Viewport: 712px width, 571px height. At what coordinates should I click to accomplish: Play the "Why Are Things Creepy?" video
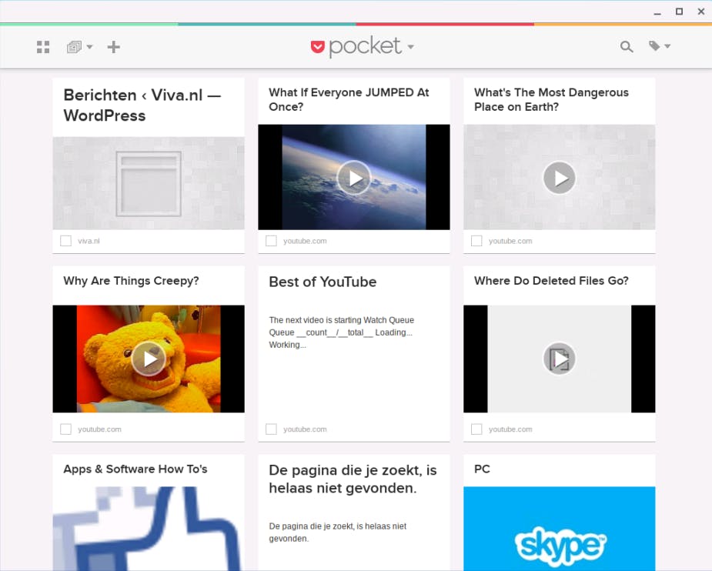(148, 359)
